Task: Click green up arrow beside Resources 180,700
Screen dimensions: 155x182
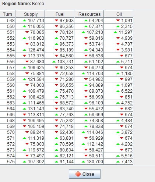Action: point(83,162)
